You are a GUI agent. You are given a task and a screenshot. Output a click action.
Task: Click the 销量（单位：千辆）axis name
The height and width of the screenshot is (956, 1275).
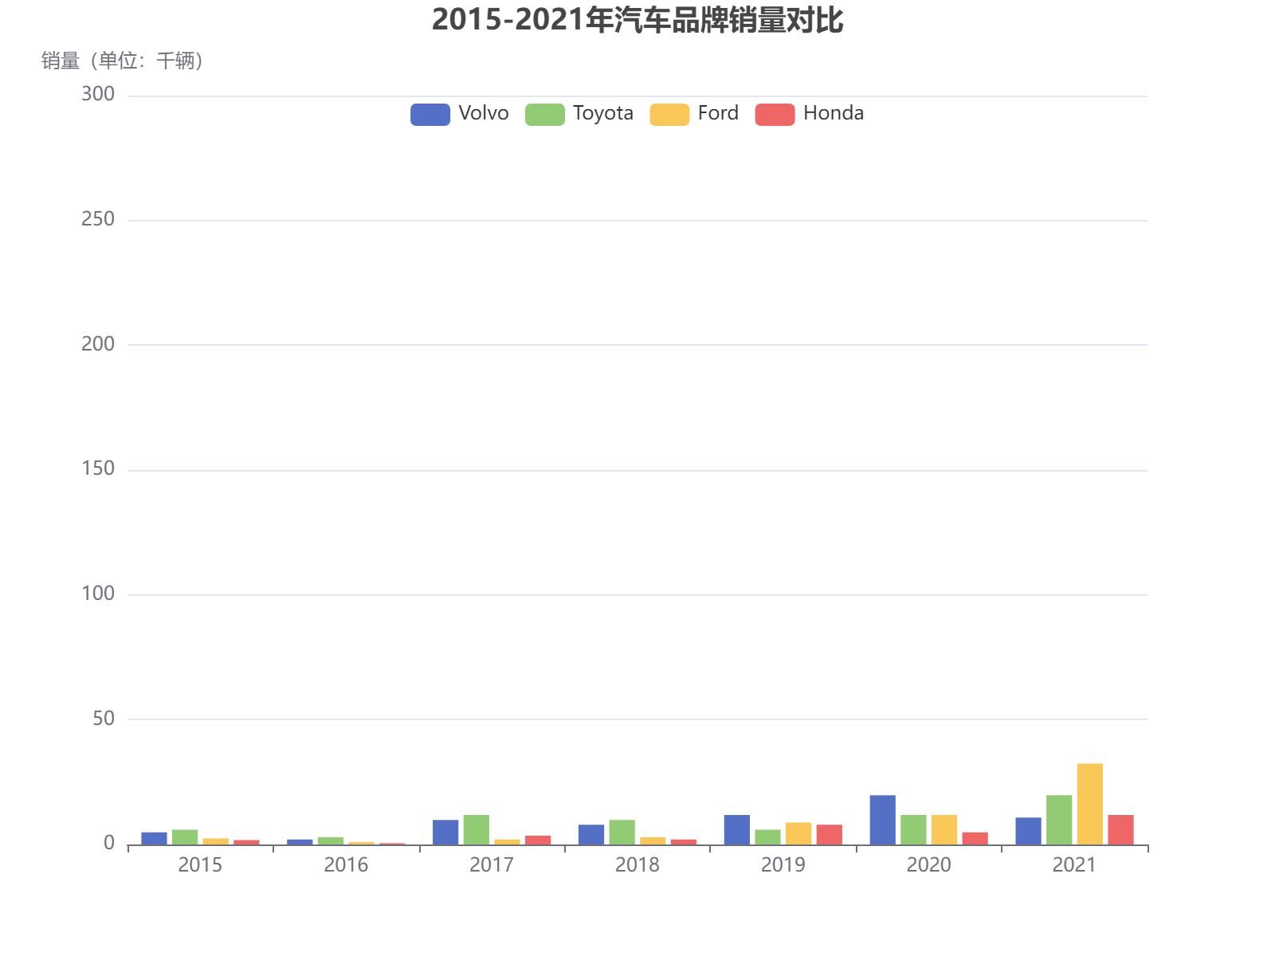click(x=123, y=60)
